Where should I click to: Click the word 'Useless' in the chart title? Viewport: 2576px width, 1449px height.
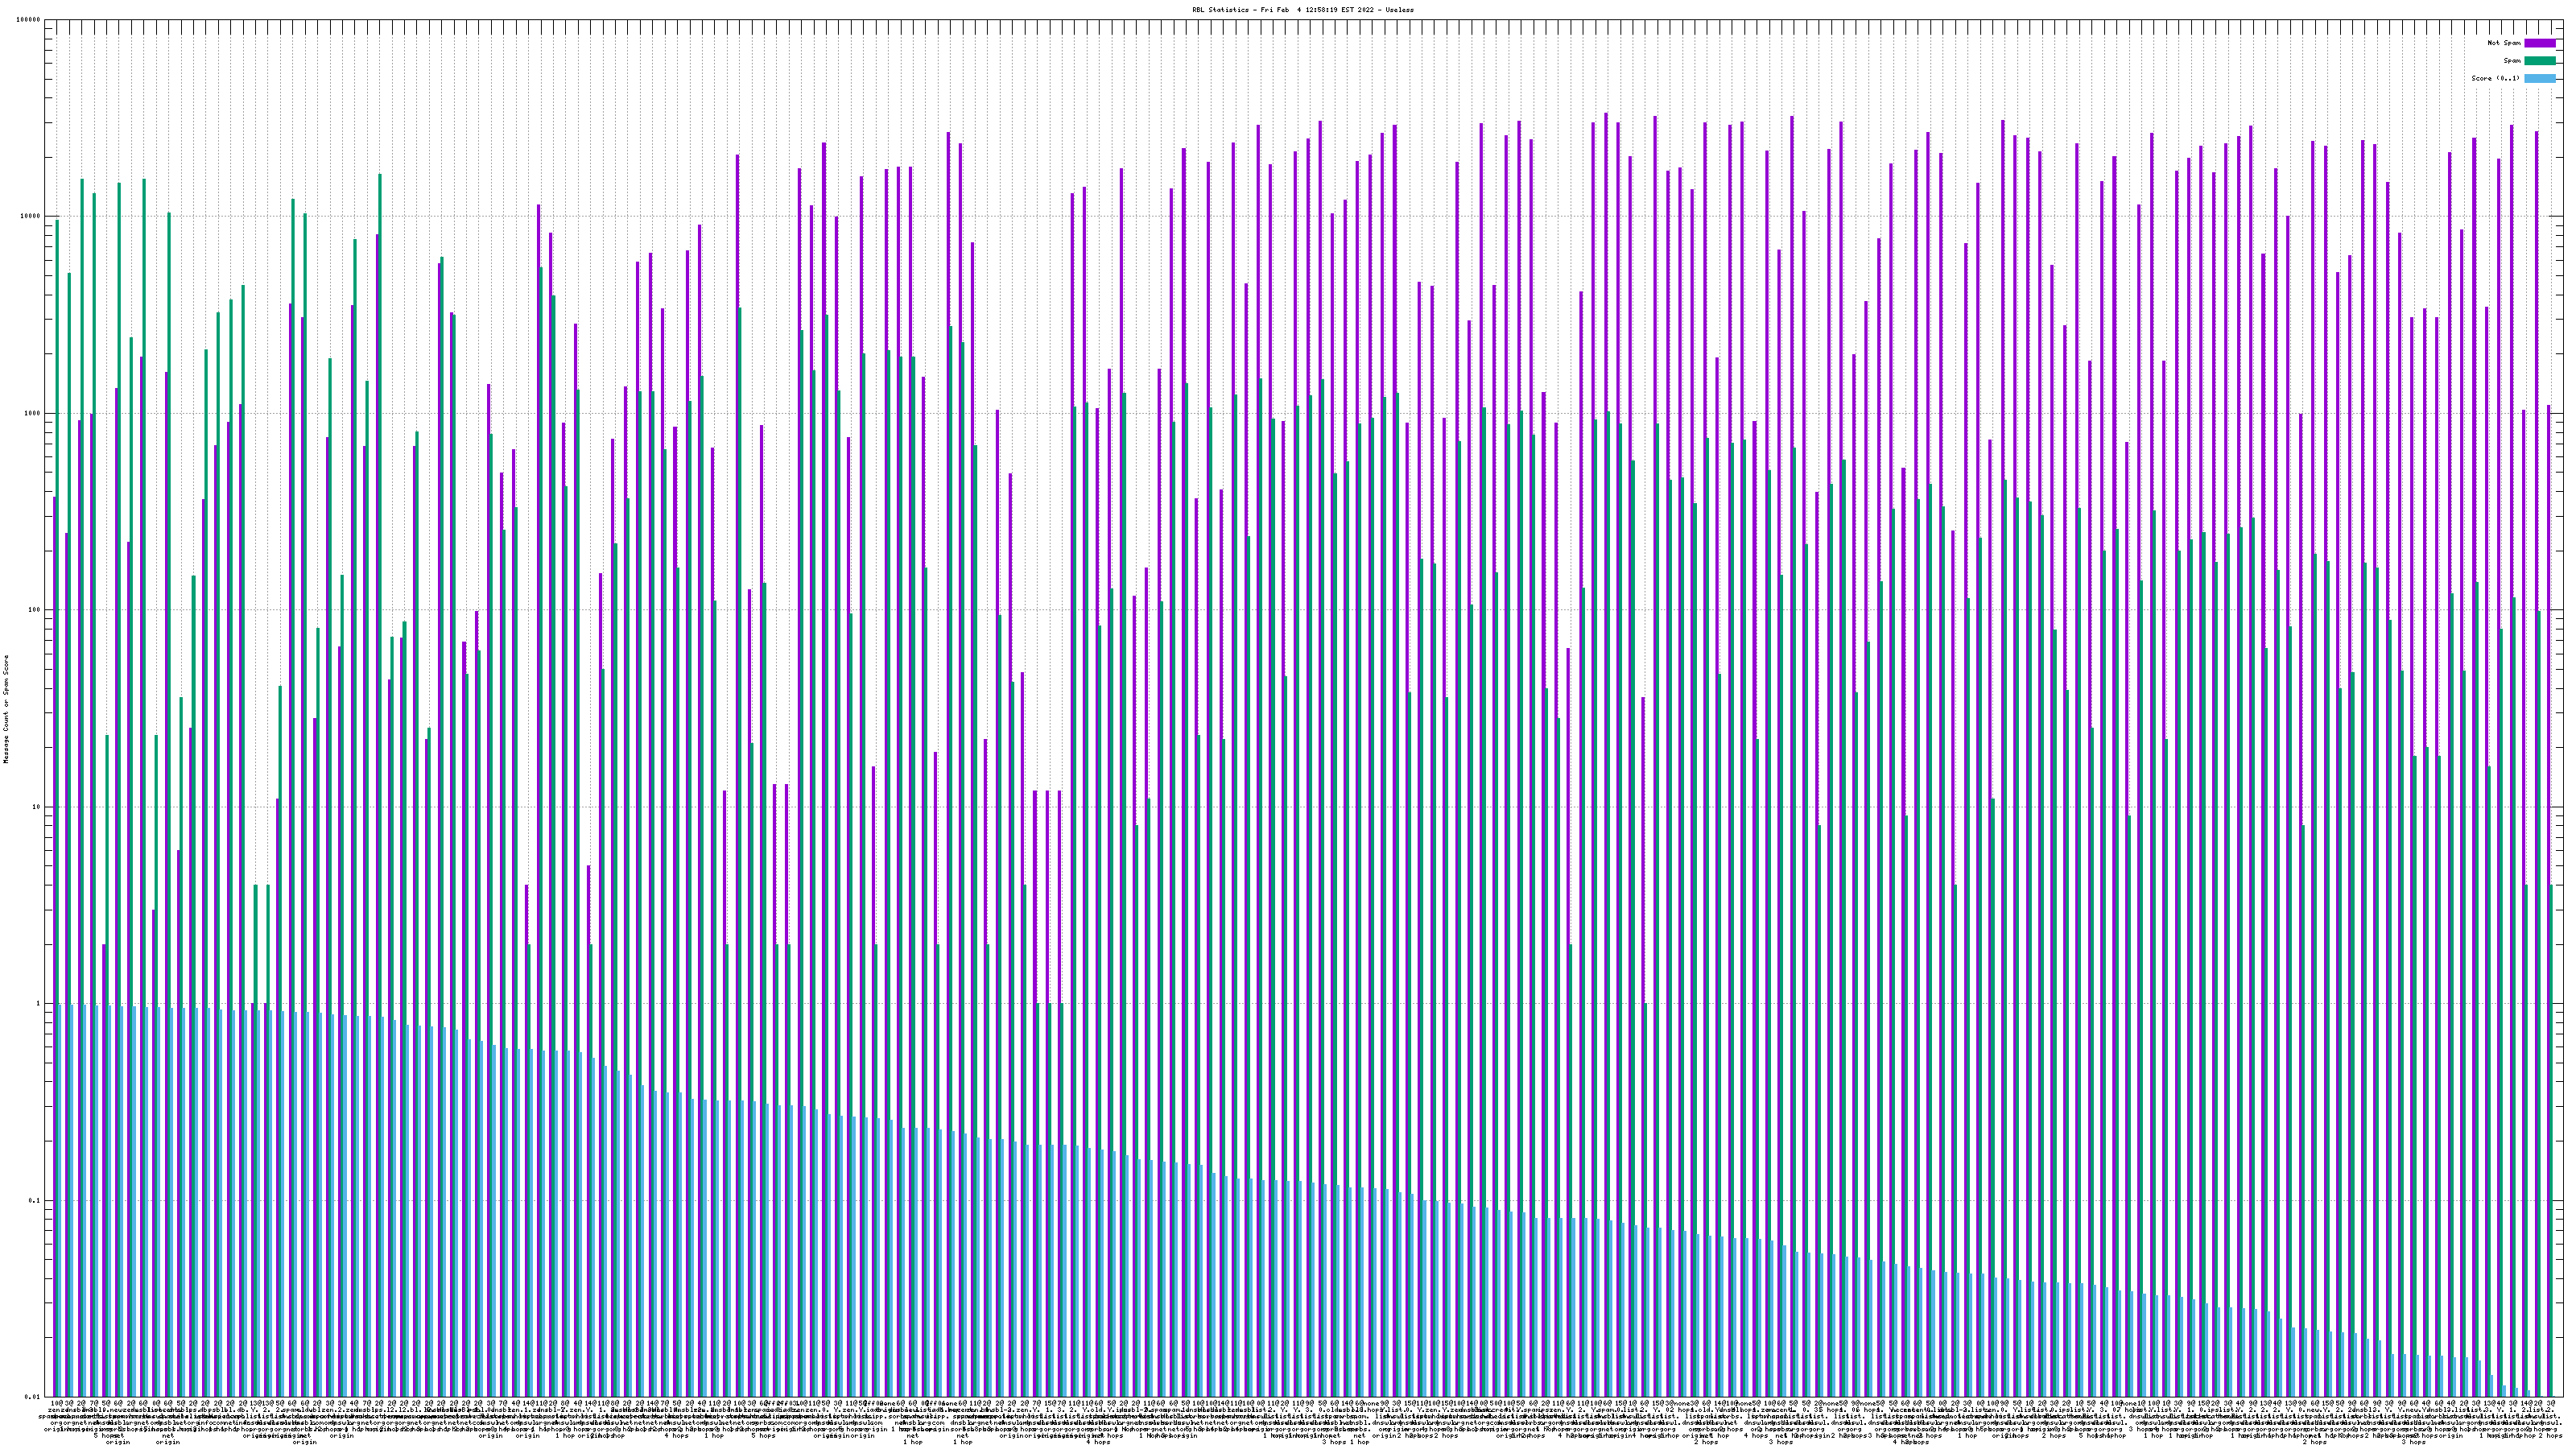tap(1399, 10)
